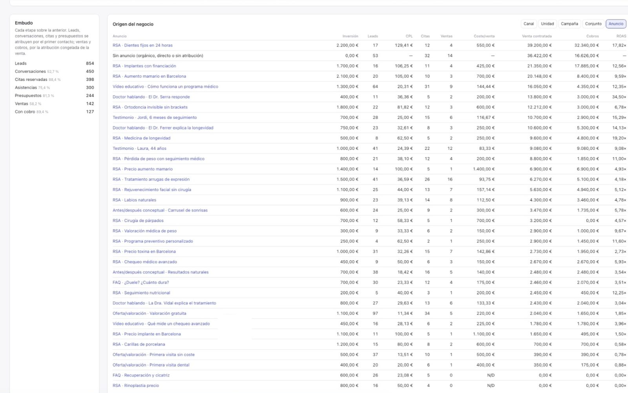Open RSA · Programa preventivo personalizado
628x393 pixels.
153,241
